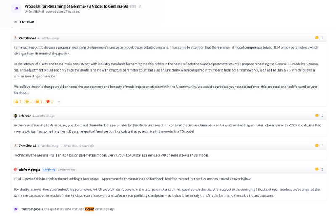Image resolution: width=336 pixels, height=216 pixels.
Task: Open three-dot menu on ZeroShot-AI's second comment
Action: [322, 146]
